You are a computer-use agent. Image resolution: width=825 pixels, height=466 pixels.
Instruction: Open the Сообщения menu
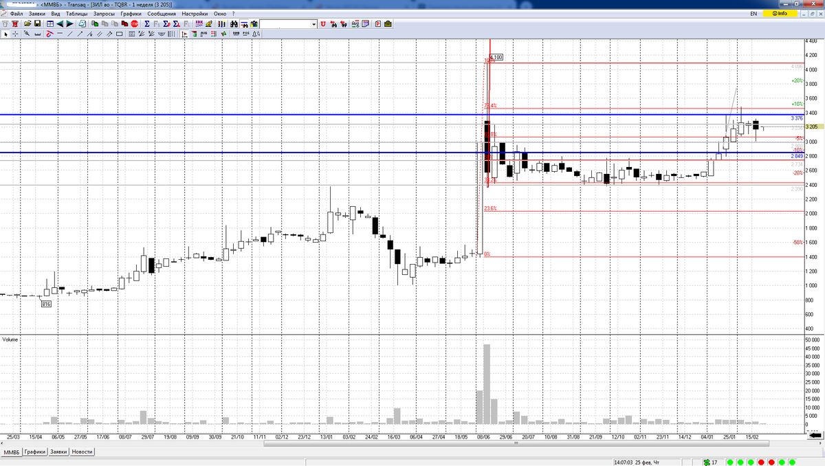click(162, 13)
